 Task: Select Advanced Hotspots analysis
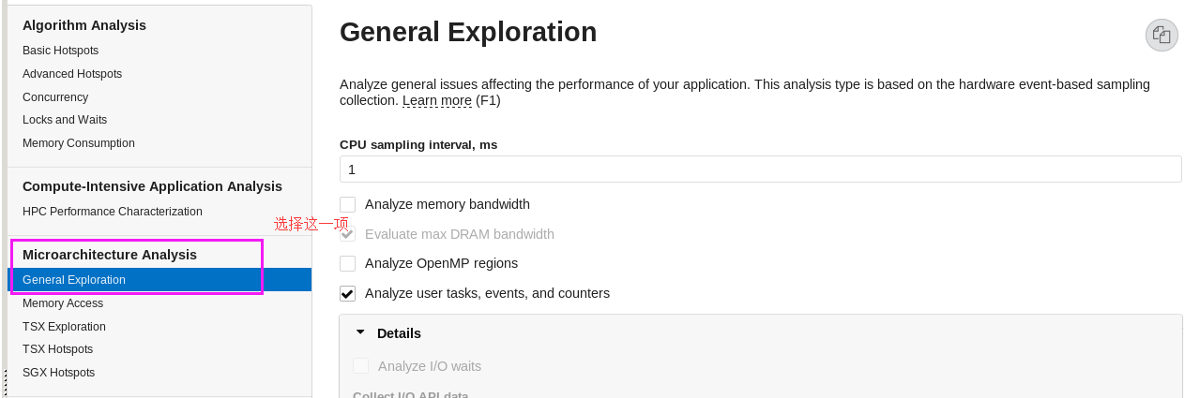coord(72,74)
